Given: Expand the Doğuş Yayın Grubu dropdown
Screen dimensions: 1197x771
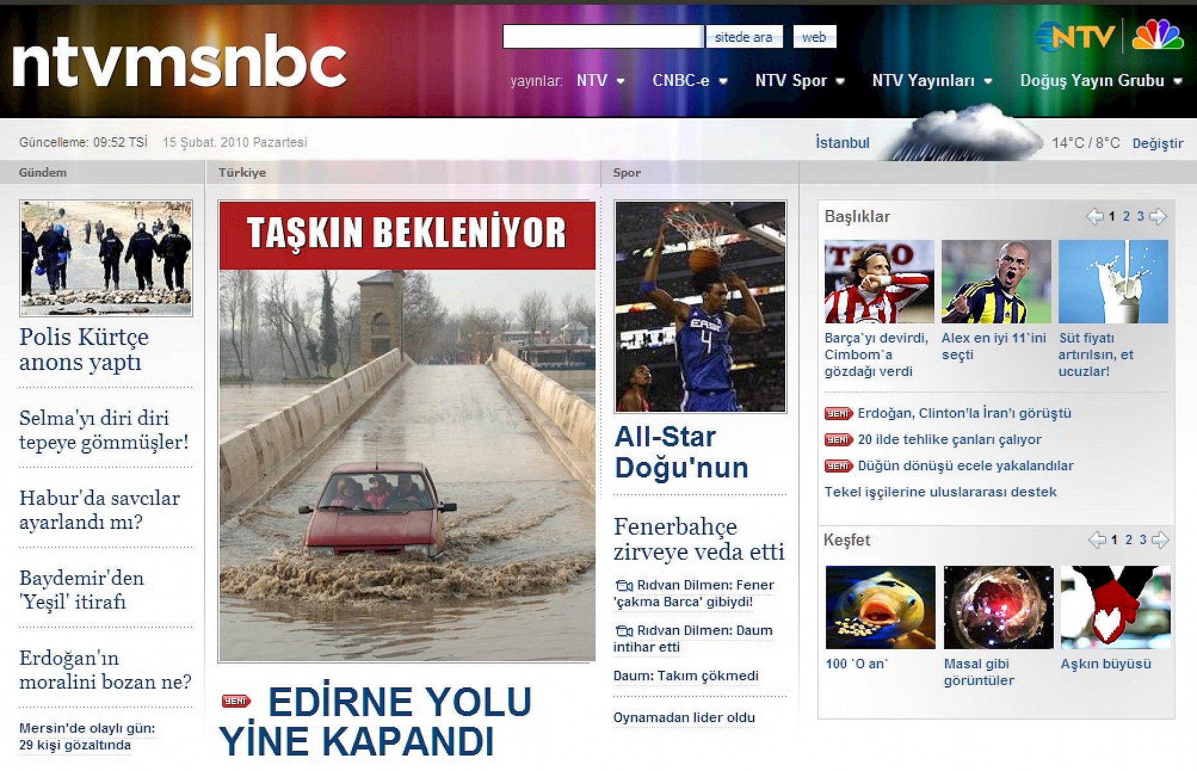Looking at the screenshot, I should [x=1101, y=81].
